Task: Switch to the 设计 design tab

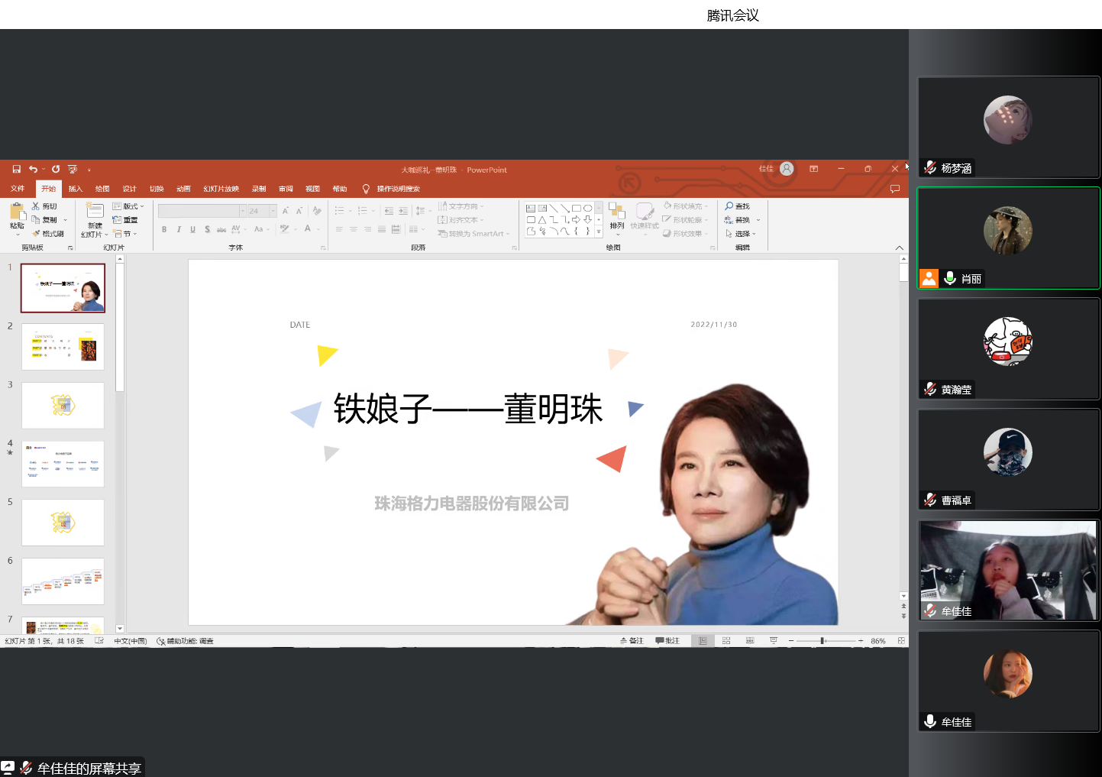Action: 129,189
